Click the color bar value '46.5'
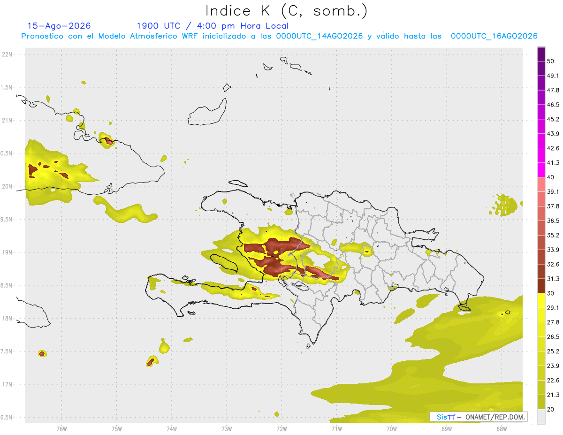 pos(553,105)
